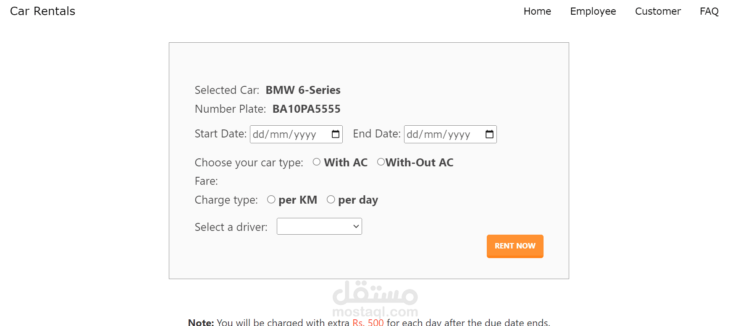Image resolution: width=751 pixels, height=326 pixels.
Task: Click the With AC label text
Action: (346, 163)
